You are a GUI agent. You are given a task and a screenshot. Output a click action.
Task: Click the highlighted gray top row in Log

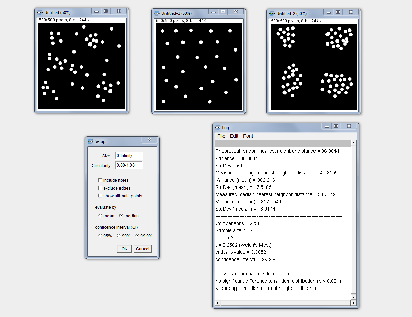click(283, 144)
